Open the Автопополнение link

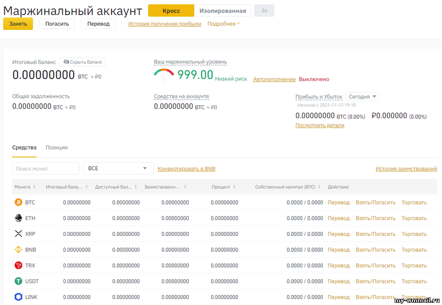point(274,79)
